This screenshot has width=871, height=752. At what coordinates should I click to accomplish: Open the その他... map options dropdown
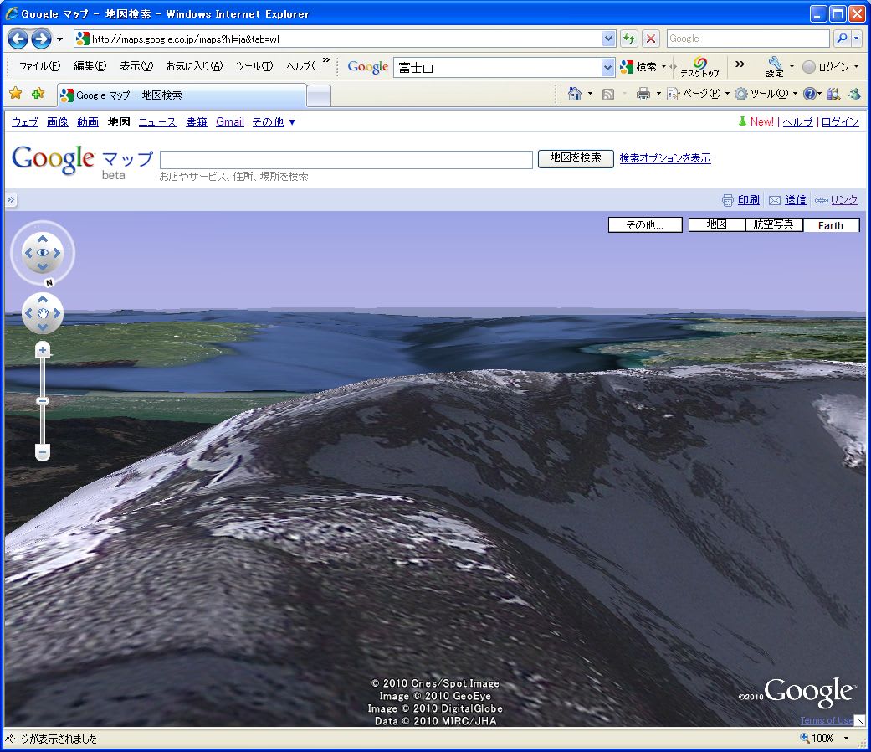tap(645, 224)
